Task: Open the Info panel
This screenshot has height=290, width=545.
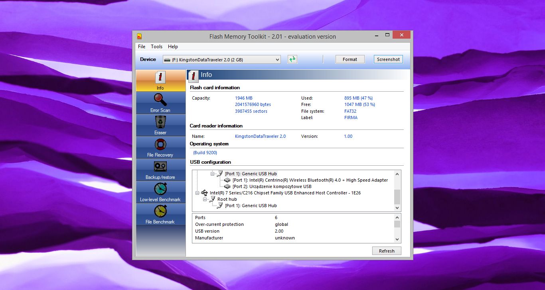Action: [x=160, y=80]
